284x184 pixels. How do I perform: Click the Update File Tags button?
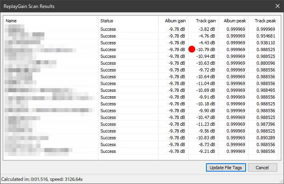point(226,168)
